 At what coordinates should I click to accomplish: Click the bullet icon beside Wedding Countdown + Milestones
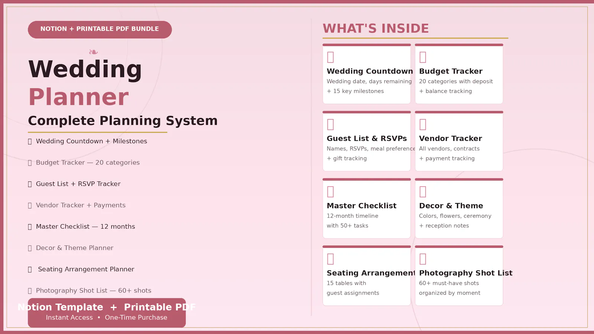(30, 141)
